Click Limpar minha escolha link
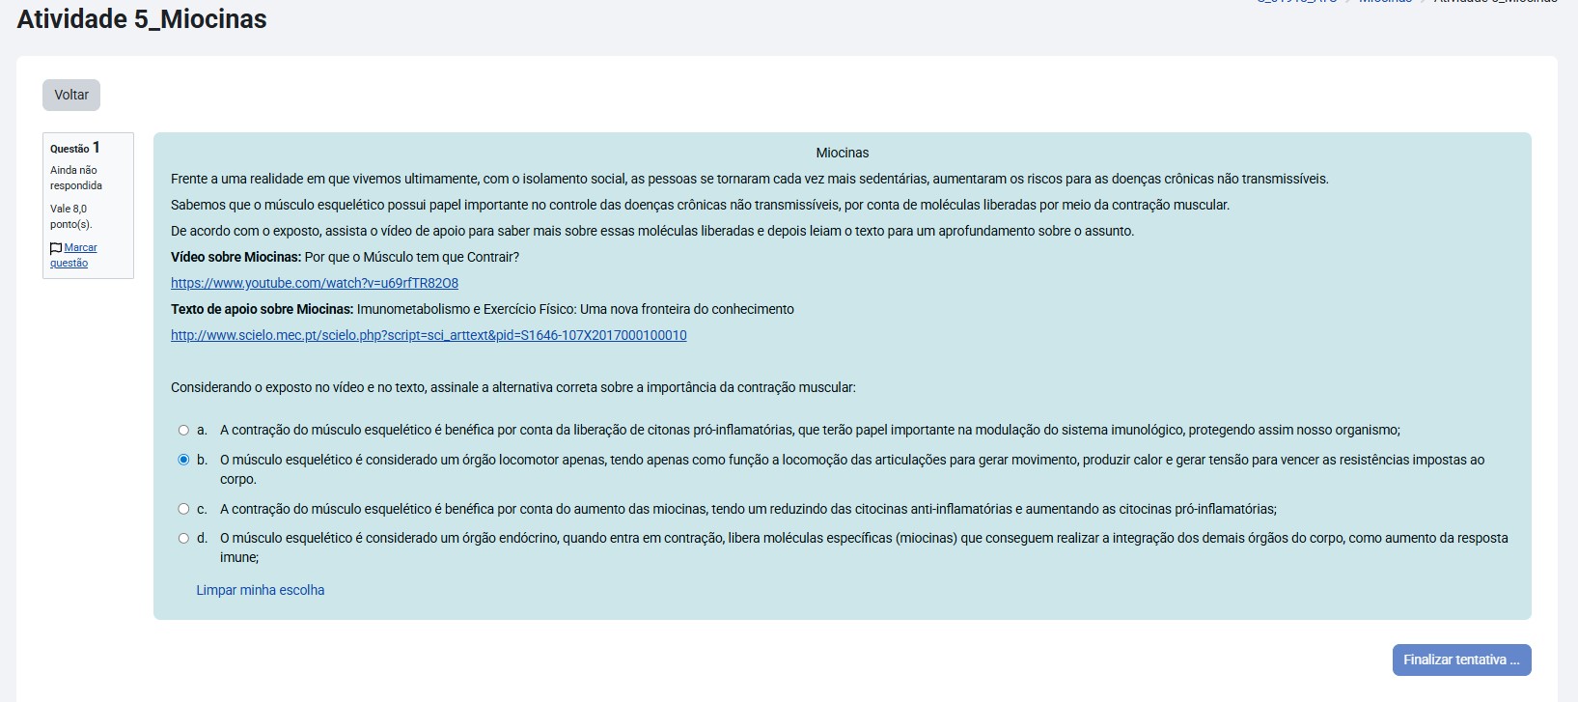Screen dimensions: 1578x702 pyautogui.click(x=261, y=590)
